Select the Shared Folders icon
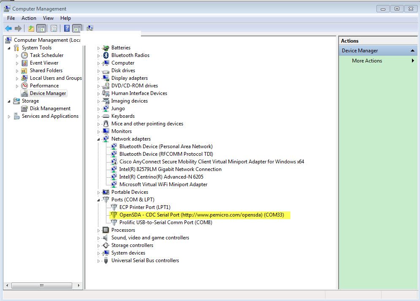 pyautogui.click(x=24, y=71)
